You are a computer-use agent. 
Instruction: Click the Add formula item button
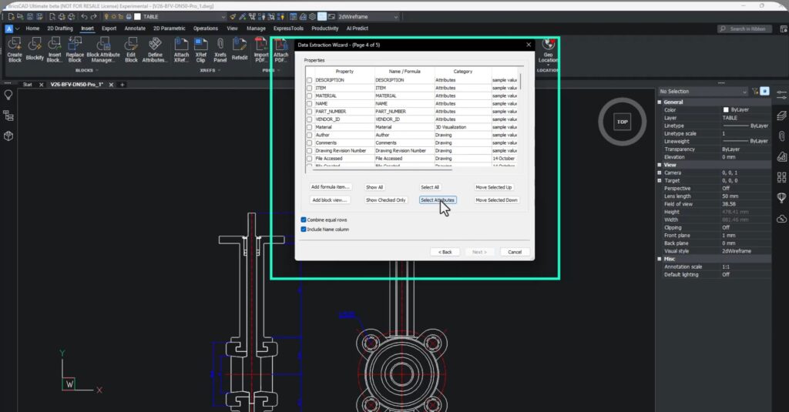point(330,187)
